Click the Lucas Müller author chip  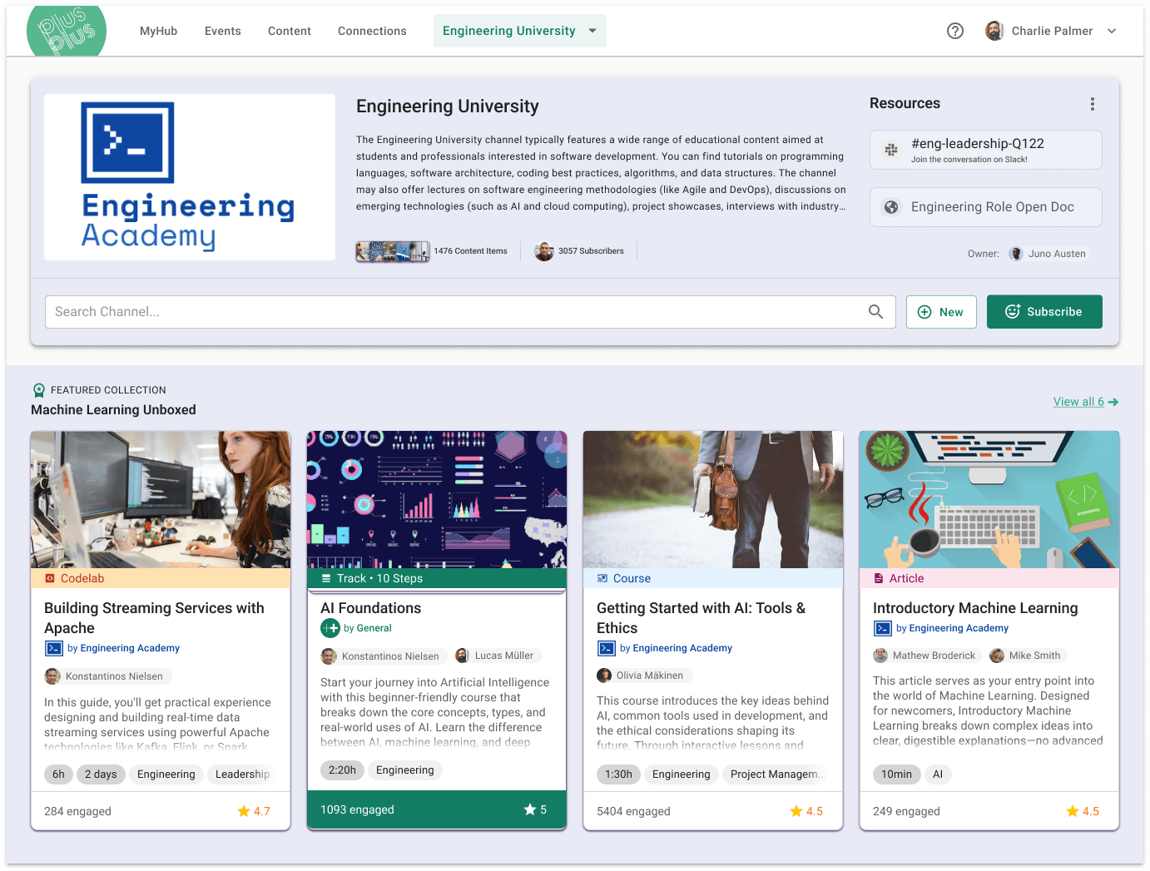(x=497, y=656)
